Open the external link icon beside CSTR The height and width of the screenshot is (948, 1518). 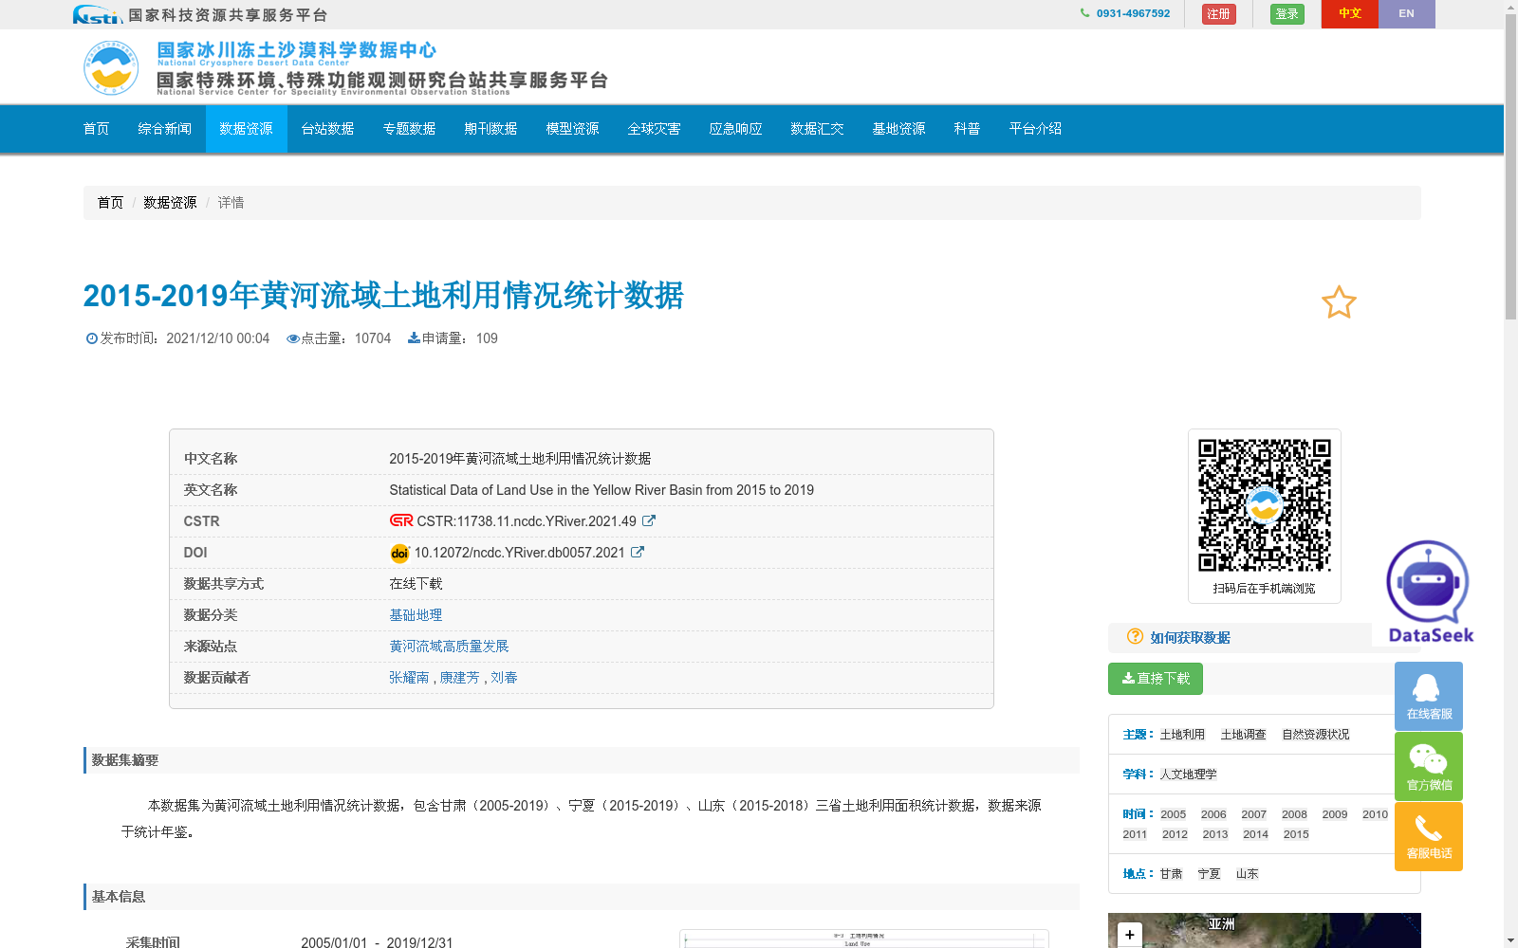649,520
